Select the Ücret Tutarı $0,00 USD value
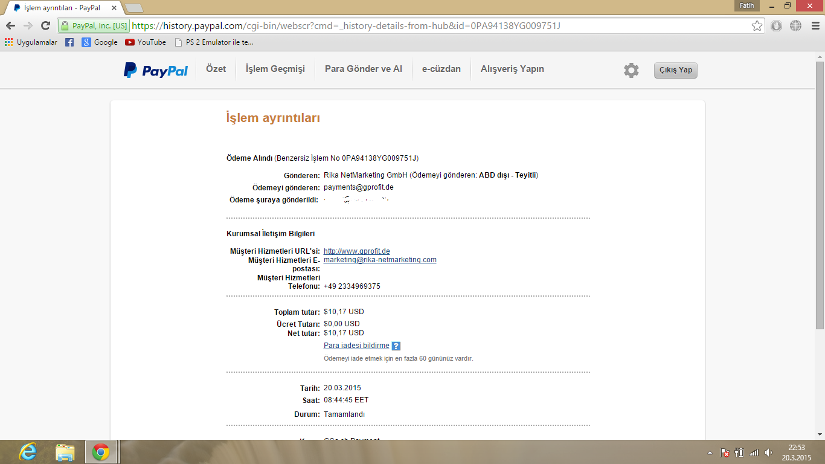Image resolution: width=825 pixels, height=464 pixels. (x=342, y=324)
